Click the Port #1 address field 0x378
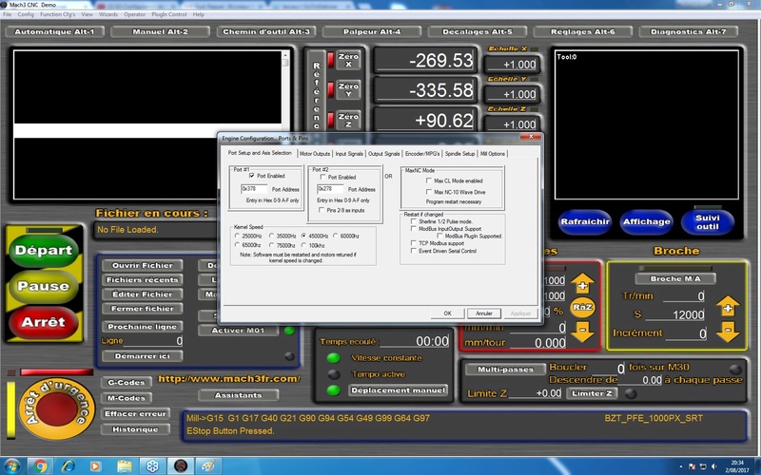The width and height of the screenshot is (761, 475). (254, 188)
